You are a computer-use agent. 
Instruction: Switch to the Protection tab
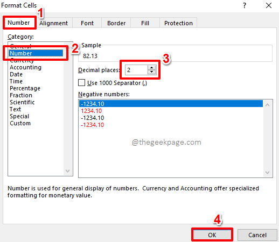click(x=178, y=23)
